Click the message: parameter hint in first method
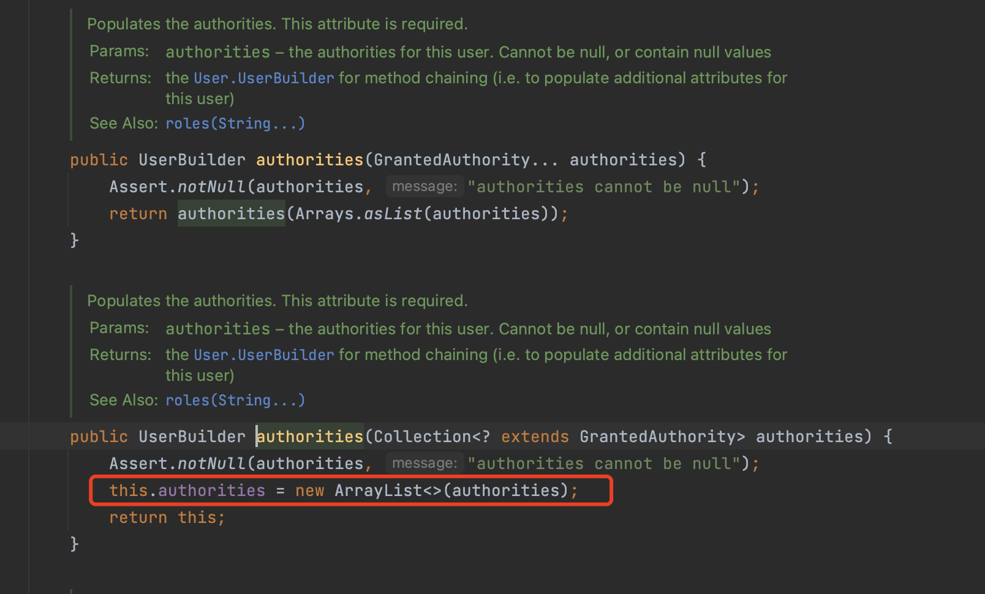The width and height of the screenshot is (985, 594). point(425,186)
